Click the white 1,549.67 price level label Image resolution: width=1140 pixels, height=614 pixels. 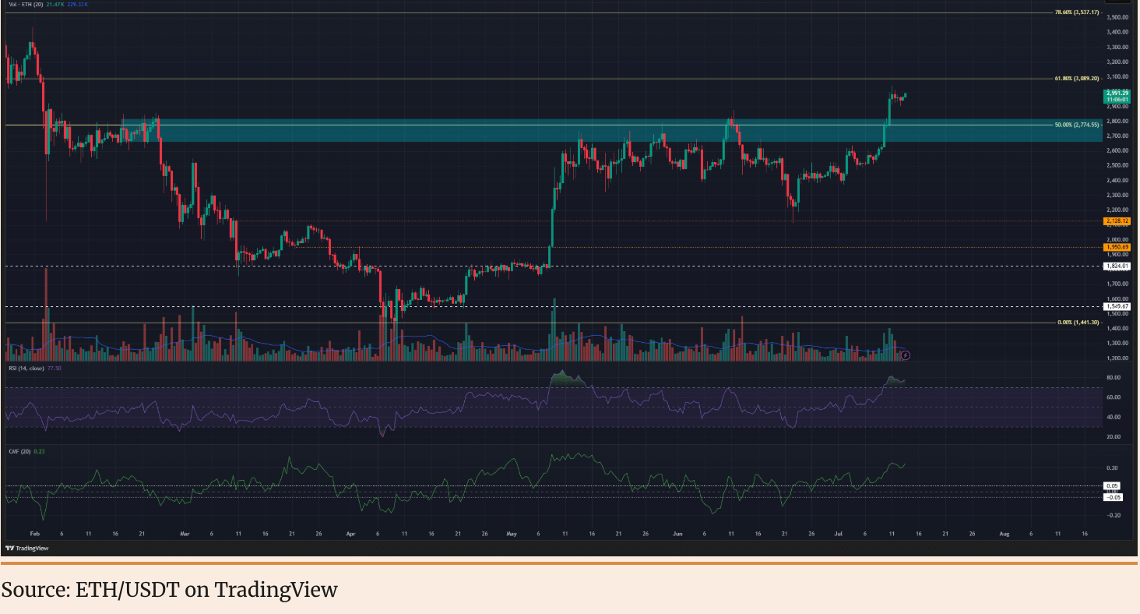[x=1117, y=306]
